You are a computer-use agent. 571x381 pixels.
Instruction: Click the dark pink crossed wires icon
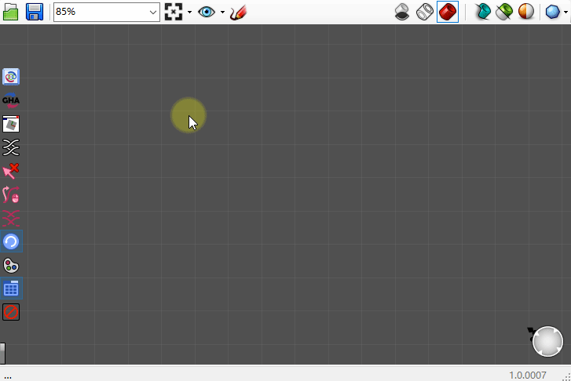click(x=11, y=218)
